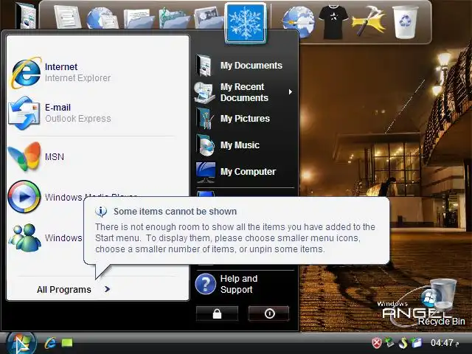This screenshot has width=472, height=354.
Task: Click the blue snowflake dock icon
Action: [246, 23]
